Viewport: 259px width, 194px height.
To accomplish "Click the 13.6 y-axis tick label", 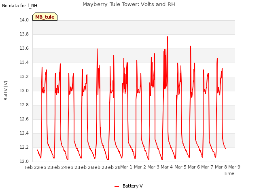I will [24, 48].
